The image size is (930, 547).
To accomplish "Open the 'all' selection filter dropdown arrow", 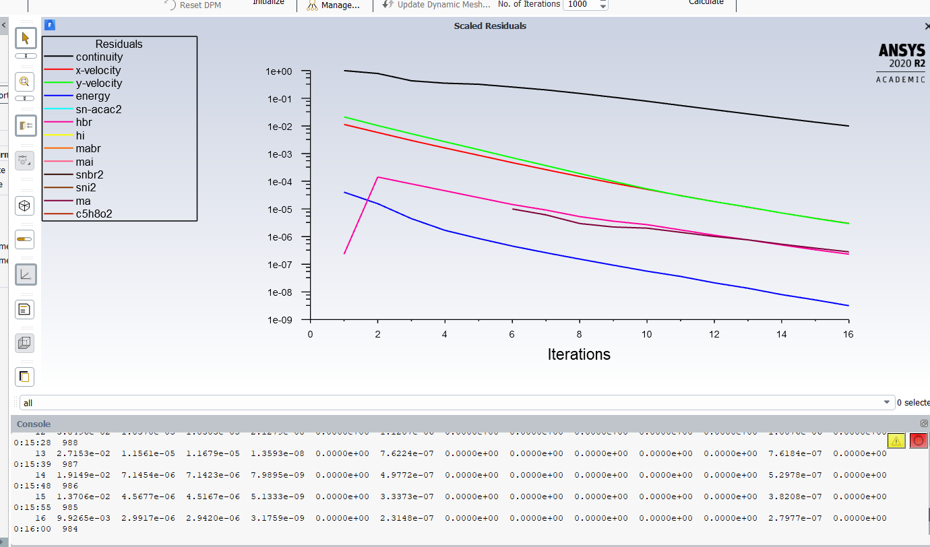I will [887, 403].
